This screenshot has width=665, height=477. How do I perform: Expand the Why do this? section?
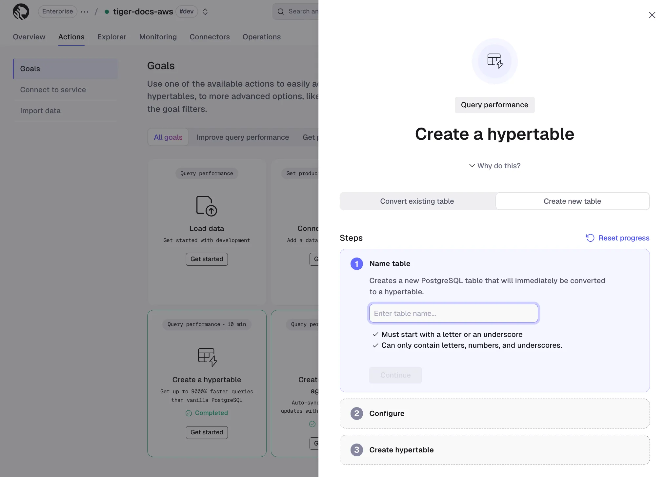(x=495, y=166)
